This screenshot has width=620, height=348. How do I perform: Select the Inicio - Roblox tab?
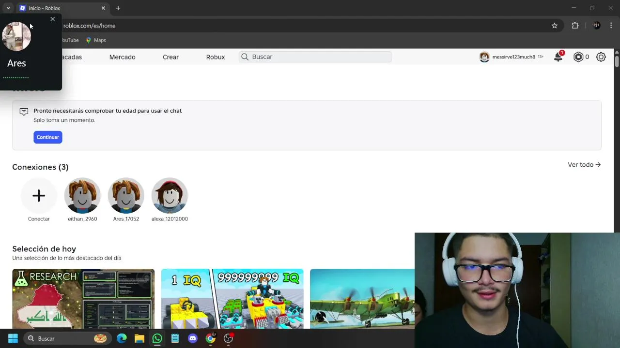(62, 8)
